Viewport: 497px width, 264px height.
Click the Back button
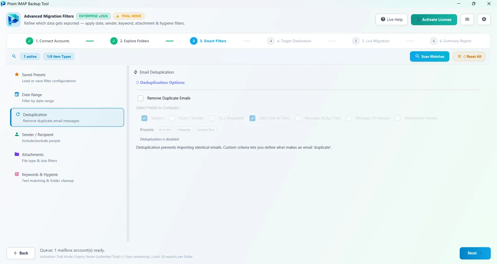point(21,253)
